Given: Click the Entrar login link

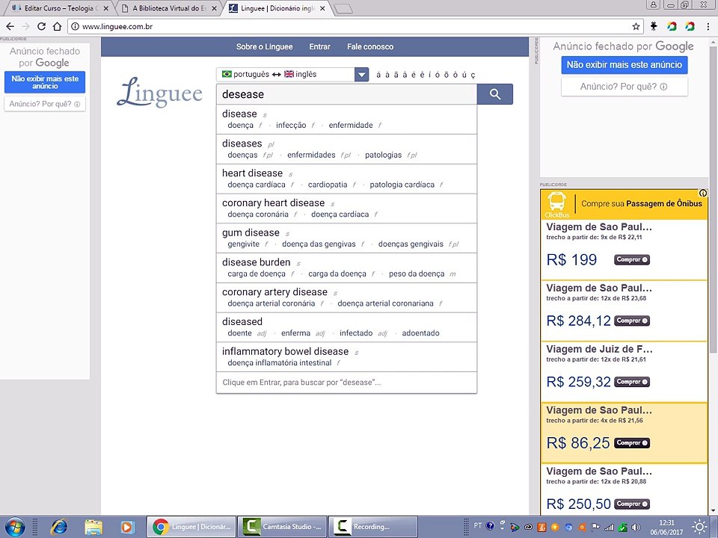Looking at the screenshot, I should (319, 46).
